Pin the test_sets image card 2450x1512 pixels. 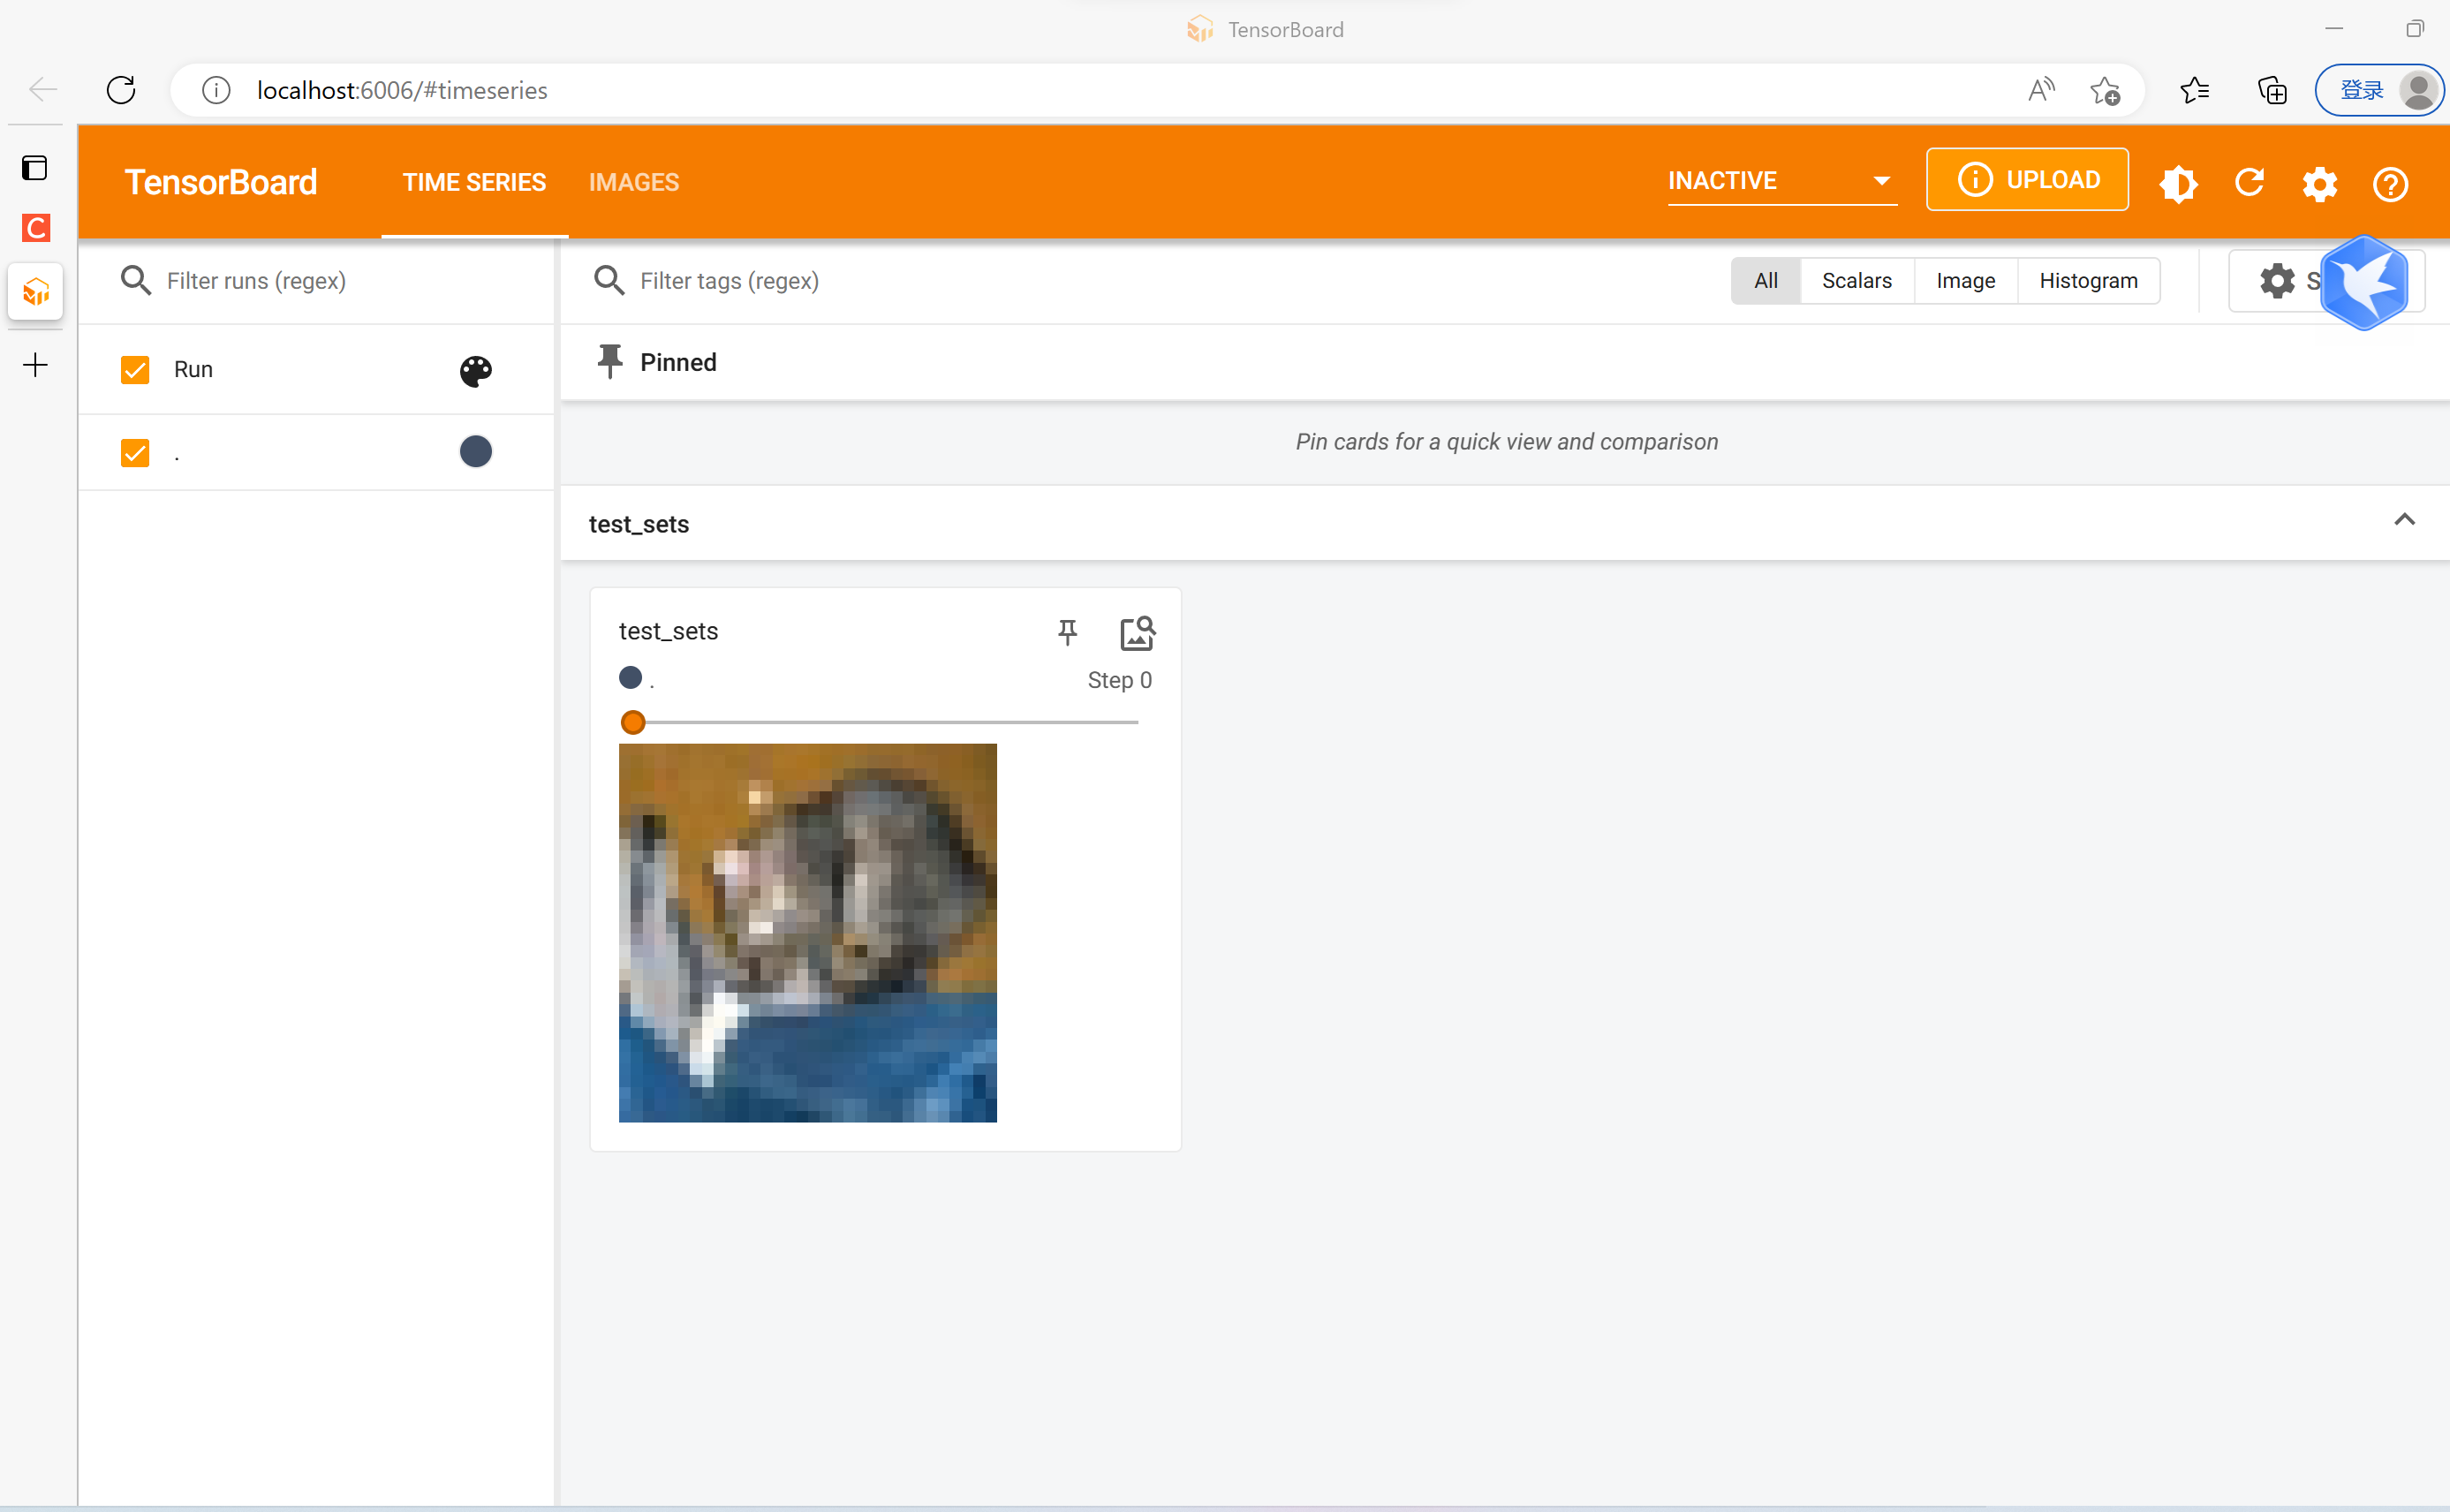tap(1067, 632)
